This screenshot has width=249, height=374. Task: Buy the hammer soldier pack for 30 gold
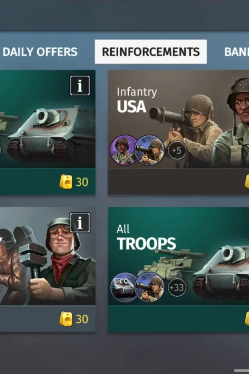(48, 319)
